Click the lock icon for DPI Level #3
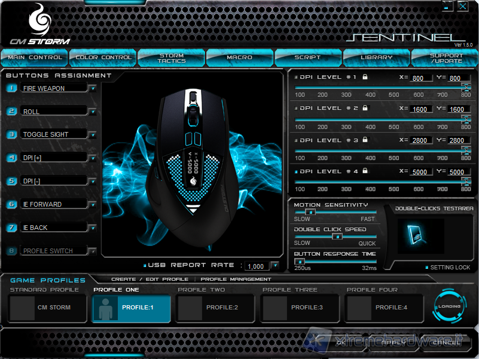 click(x=365, y=140)
